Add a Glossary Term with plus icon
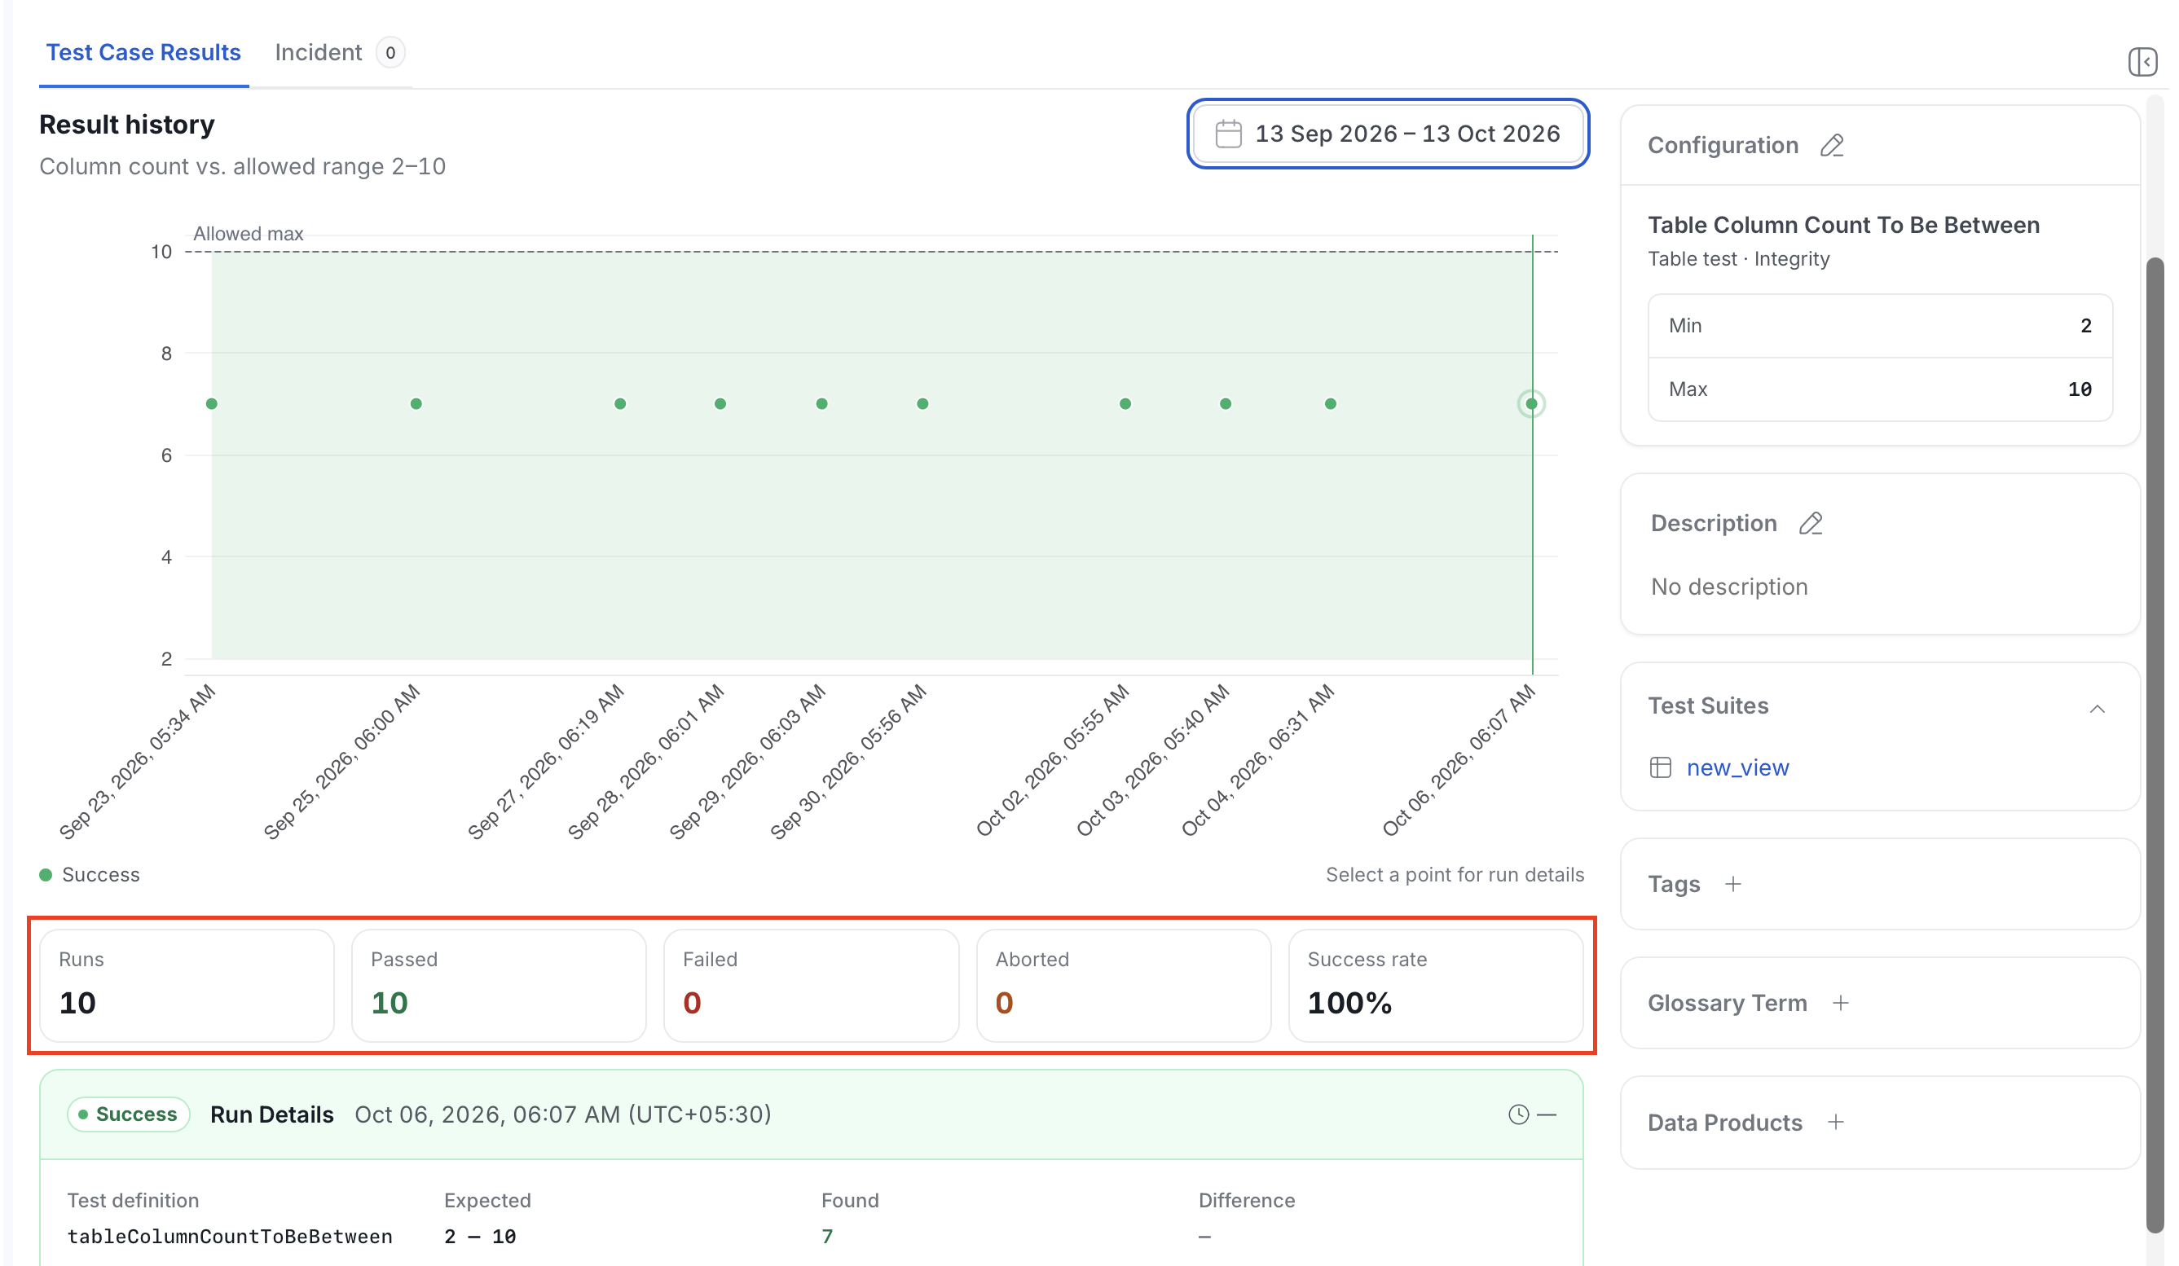Image resolution: width=2179 pixels, height=1266 pixels. coord(1840,1002)
